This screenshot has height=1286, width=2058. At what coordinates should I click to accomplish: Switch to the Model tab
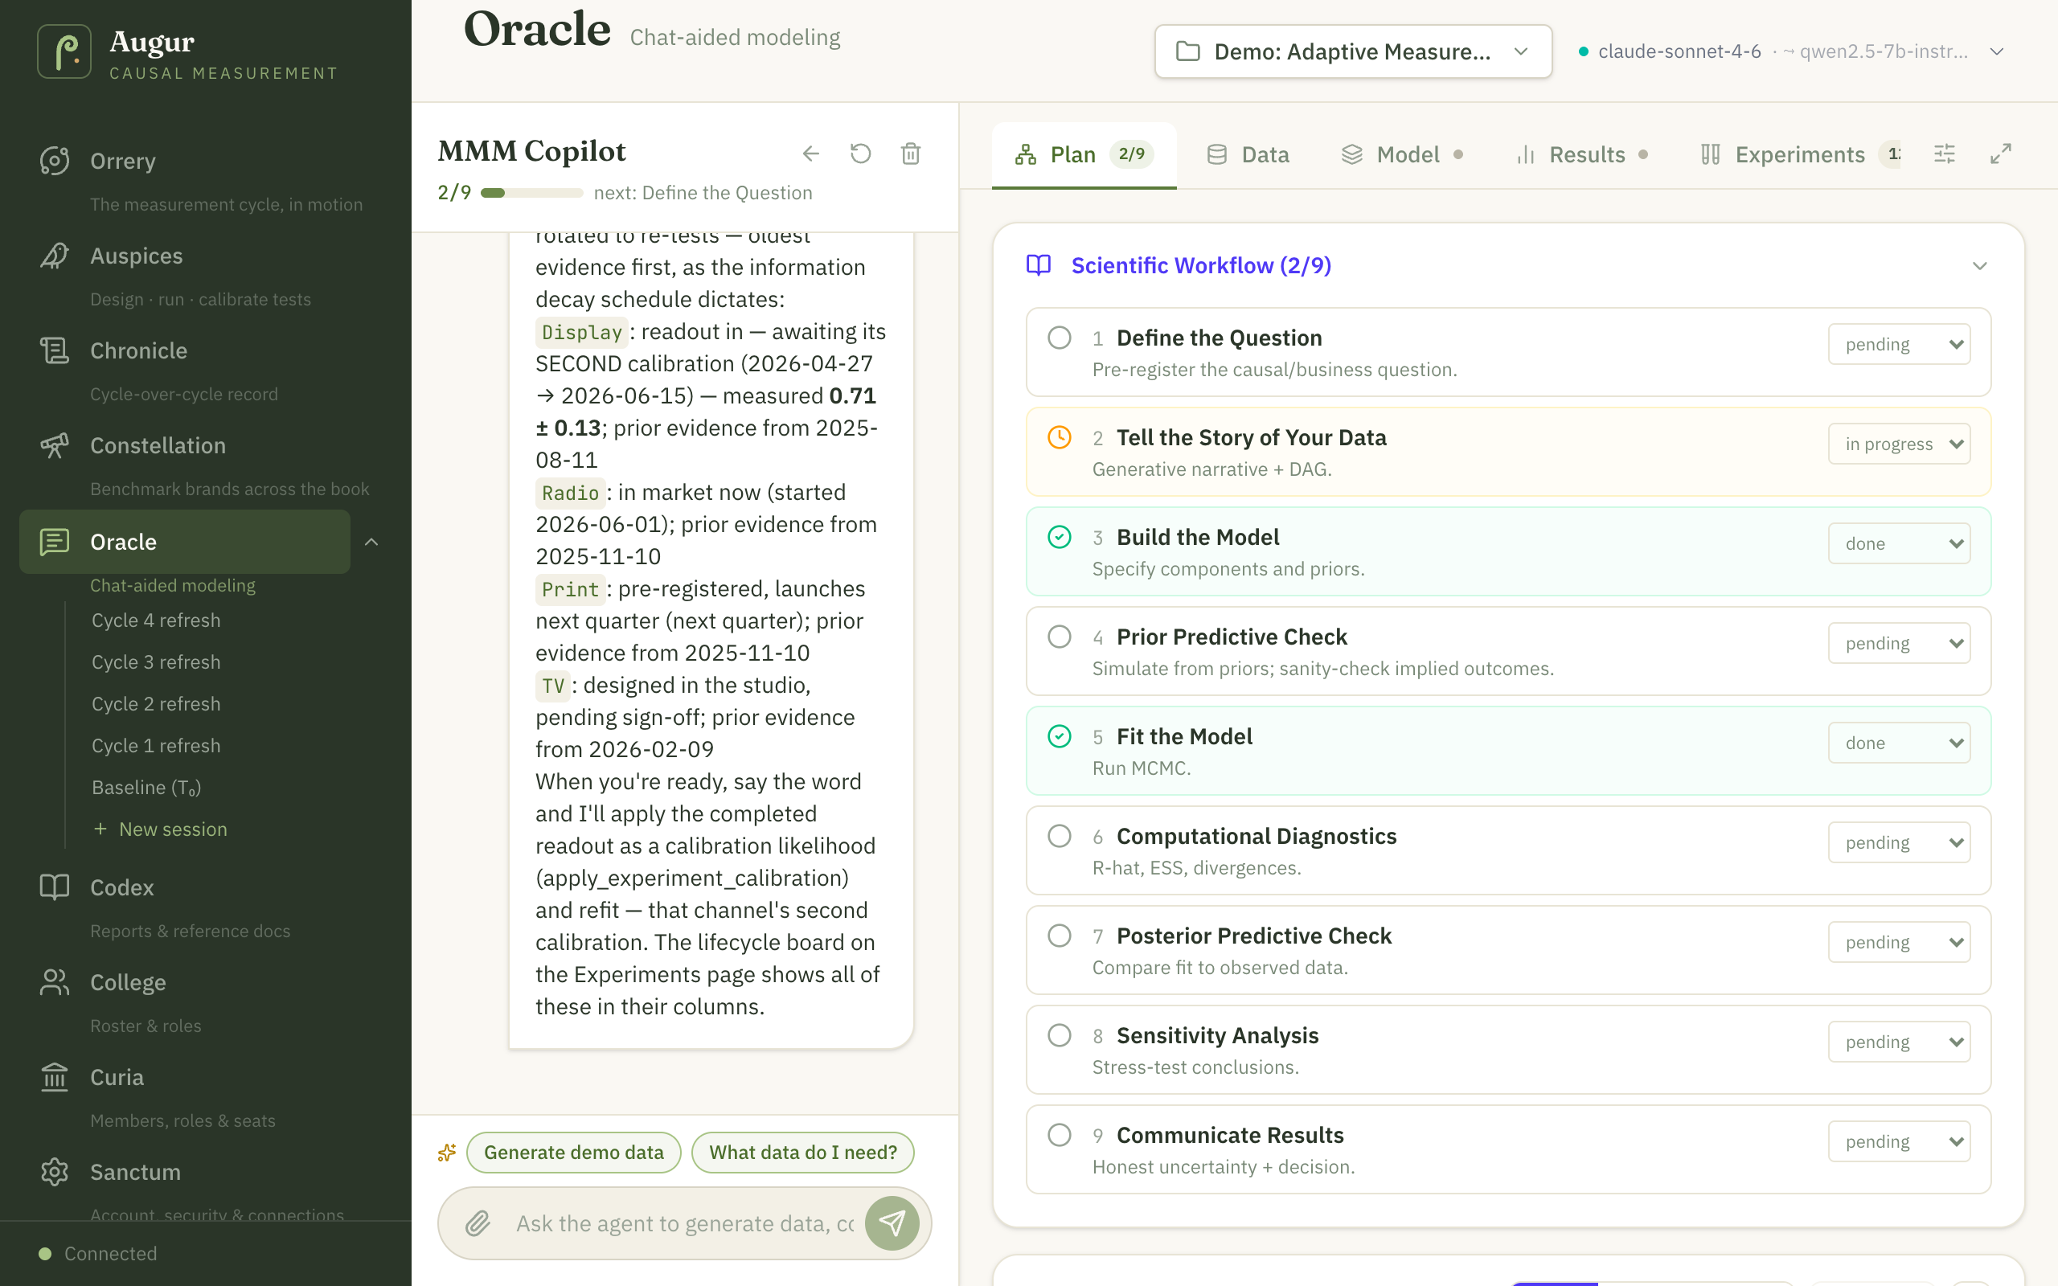1401,154
